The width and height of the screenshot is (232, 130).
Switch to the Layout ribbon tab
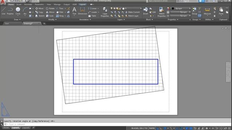(x=82, y=4)
